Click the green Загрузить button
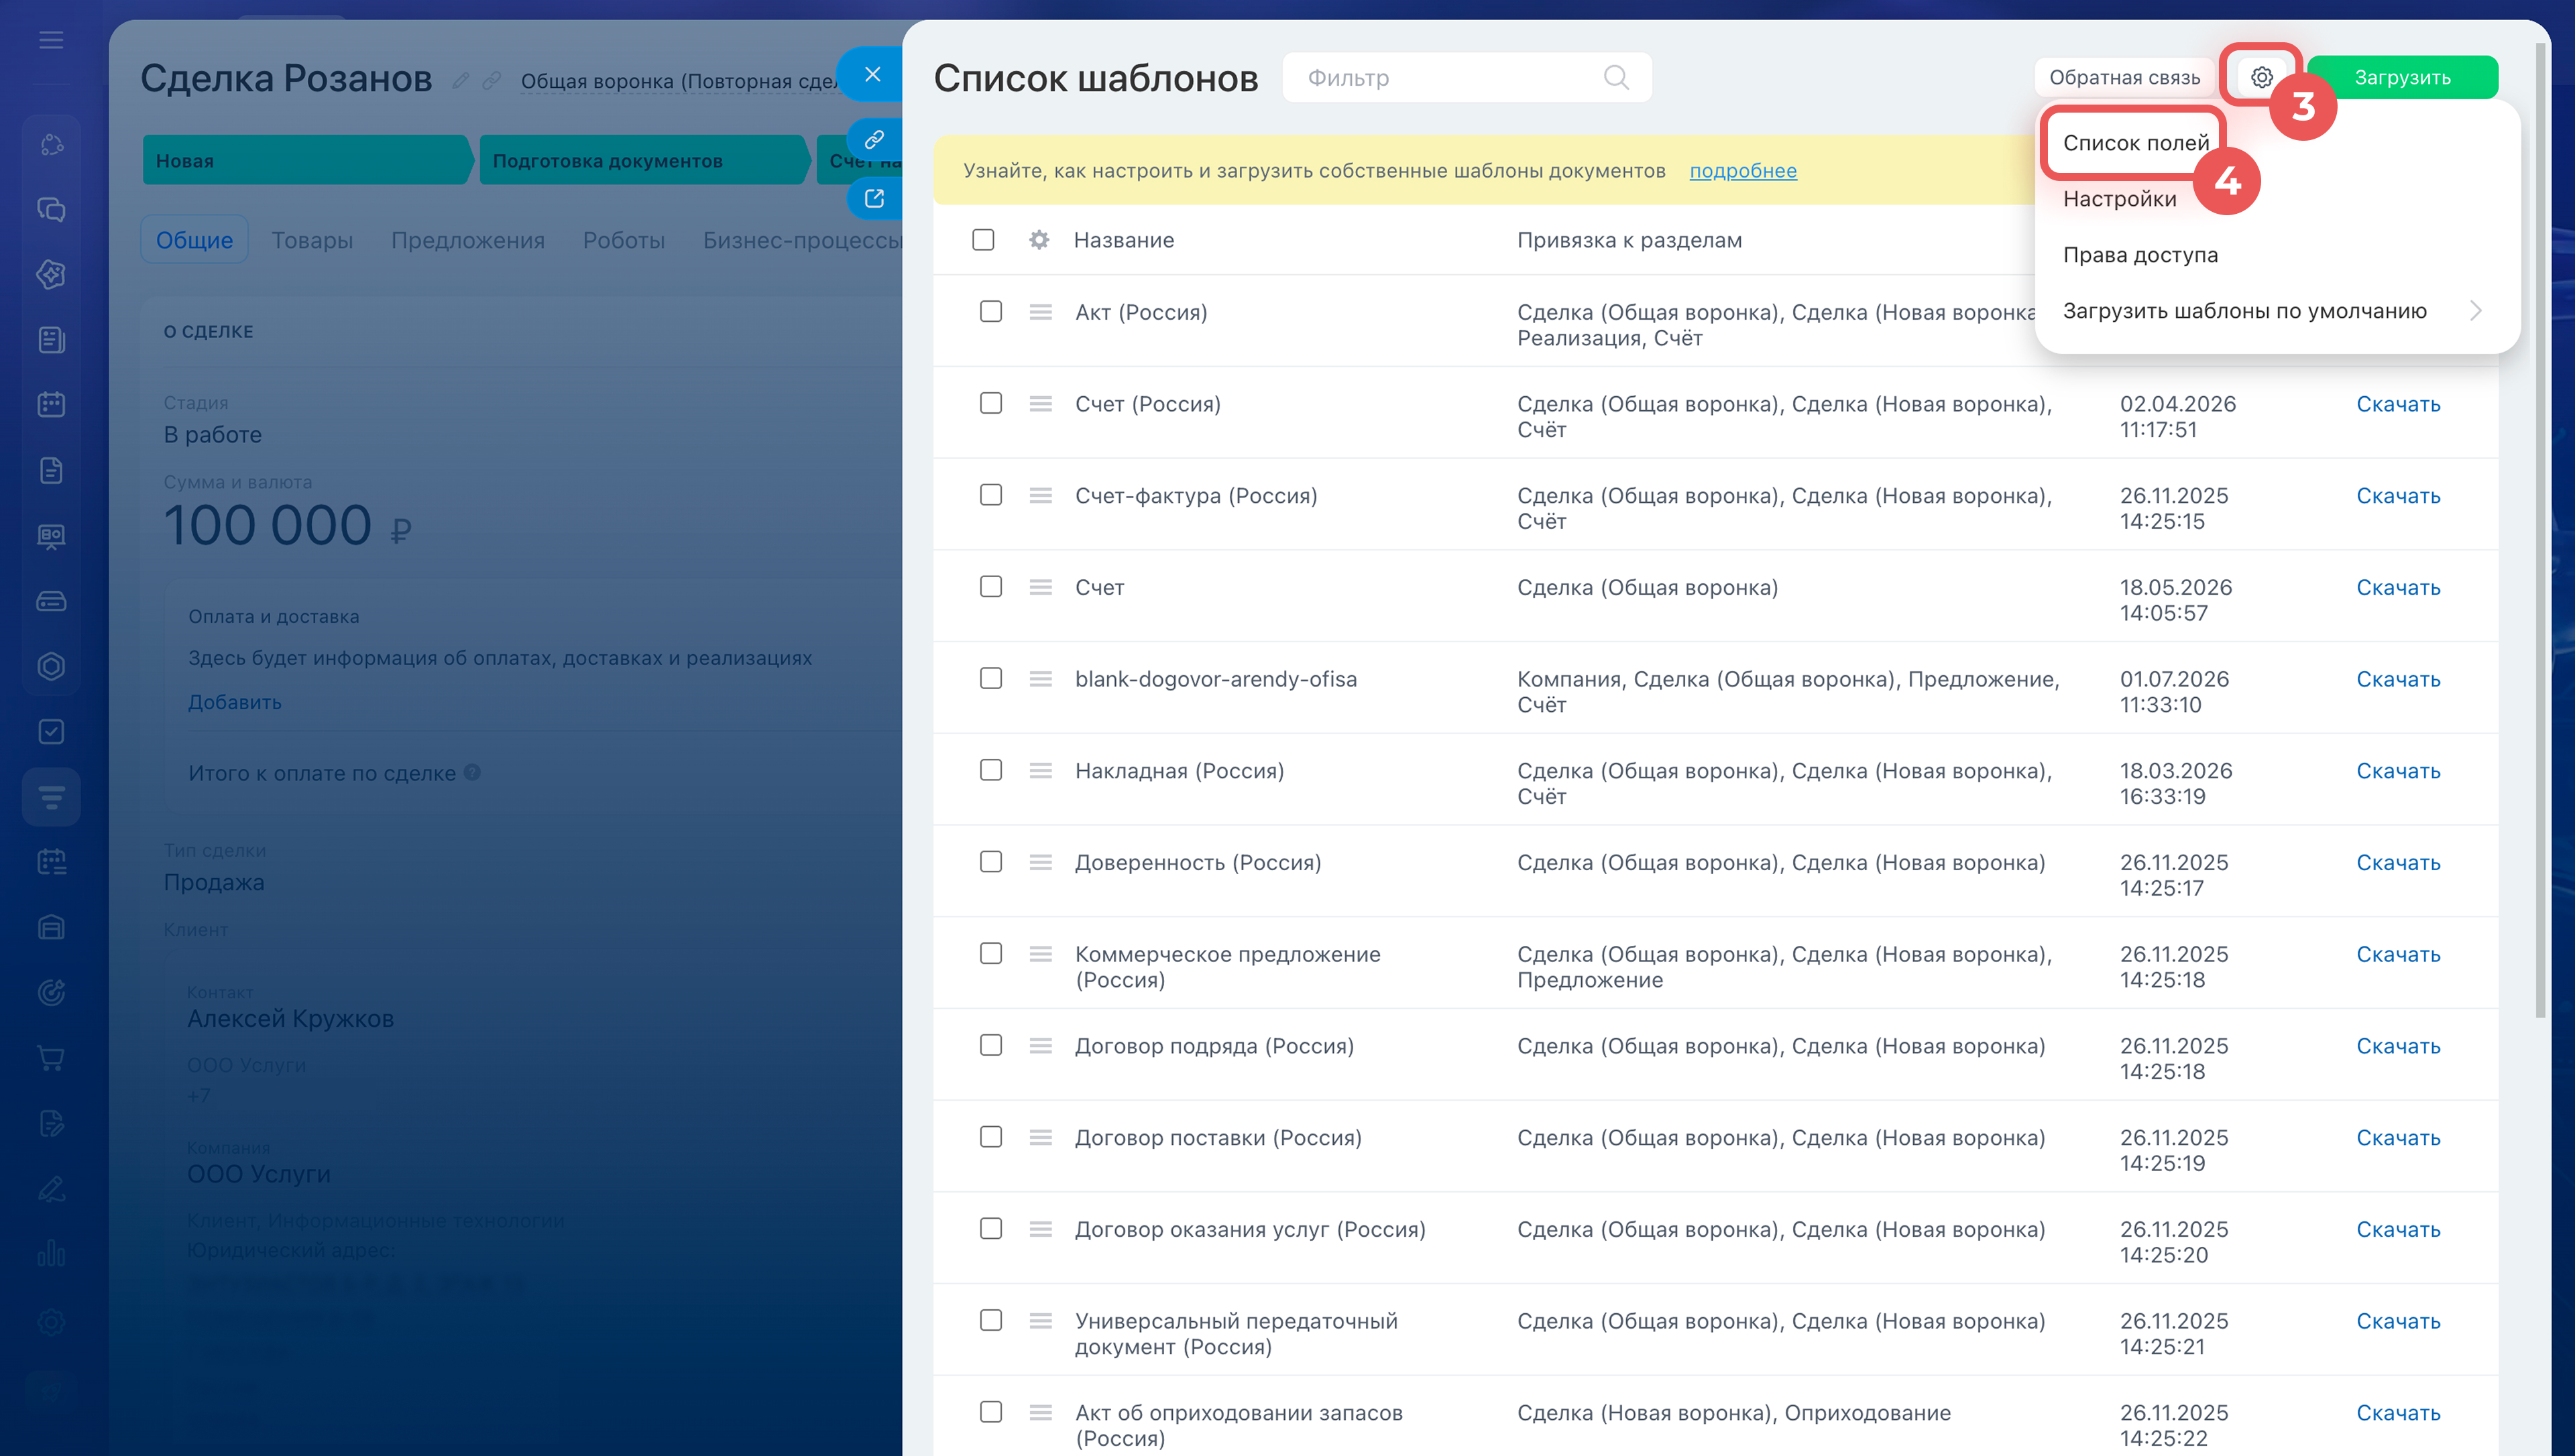The image size is (2575, 1456). point(2402,77)
